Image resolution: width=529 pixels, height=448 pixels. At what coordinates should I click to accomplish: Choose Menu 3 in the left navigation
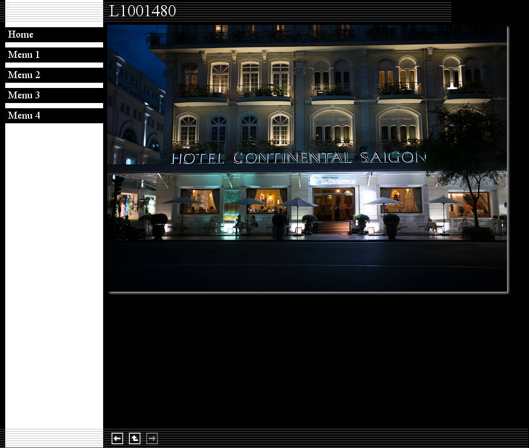(24, 96)
